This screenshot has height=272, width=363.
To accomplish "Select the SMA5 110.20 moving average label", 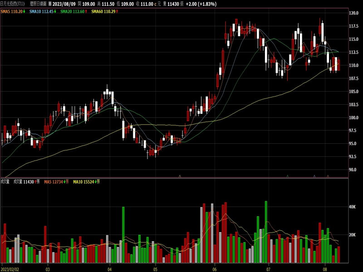I will coord(11,11).
